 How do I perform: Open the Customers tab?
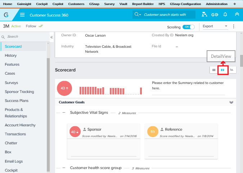coord(76,4)
